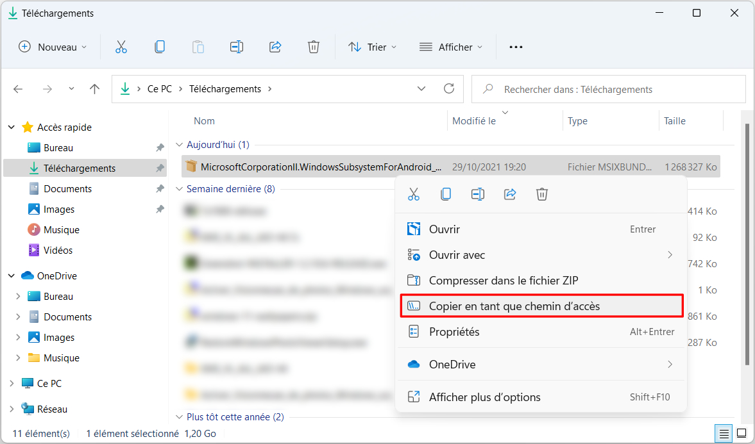
Task: Open Propriétés from the context menu
Action: click(541, 332)
